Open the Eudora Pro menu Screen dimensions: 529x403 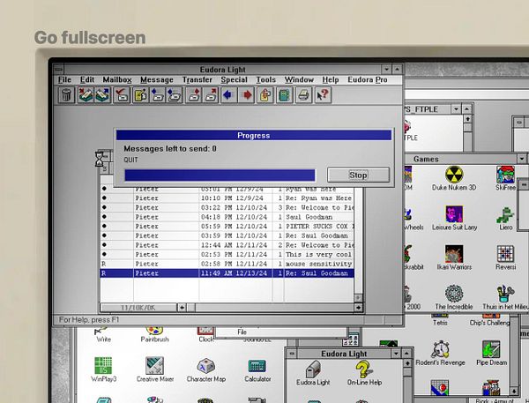coord(368,79)
